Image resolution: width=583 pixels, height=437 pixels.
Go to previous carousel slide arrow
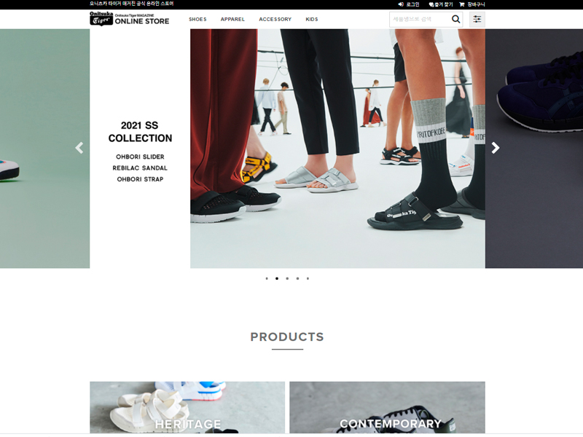(x=79, y=148)
